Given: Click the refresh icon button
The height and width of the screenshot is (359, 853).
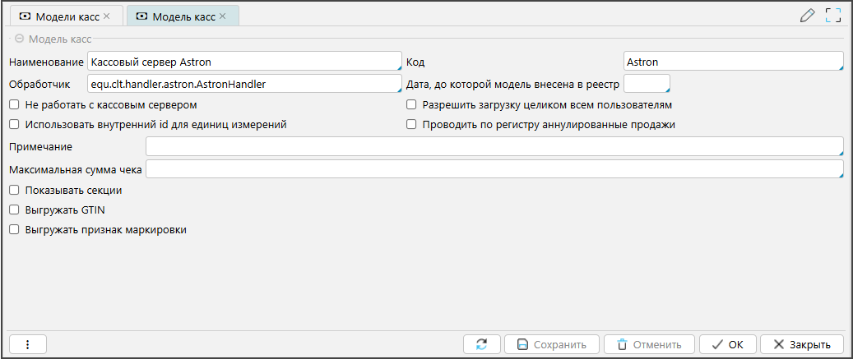Looking at the screenshot, I should coord(481,344).
